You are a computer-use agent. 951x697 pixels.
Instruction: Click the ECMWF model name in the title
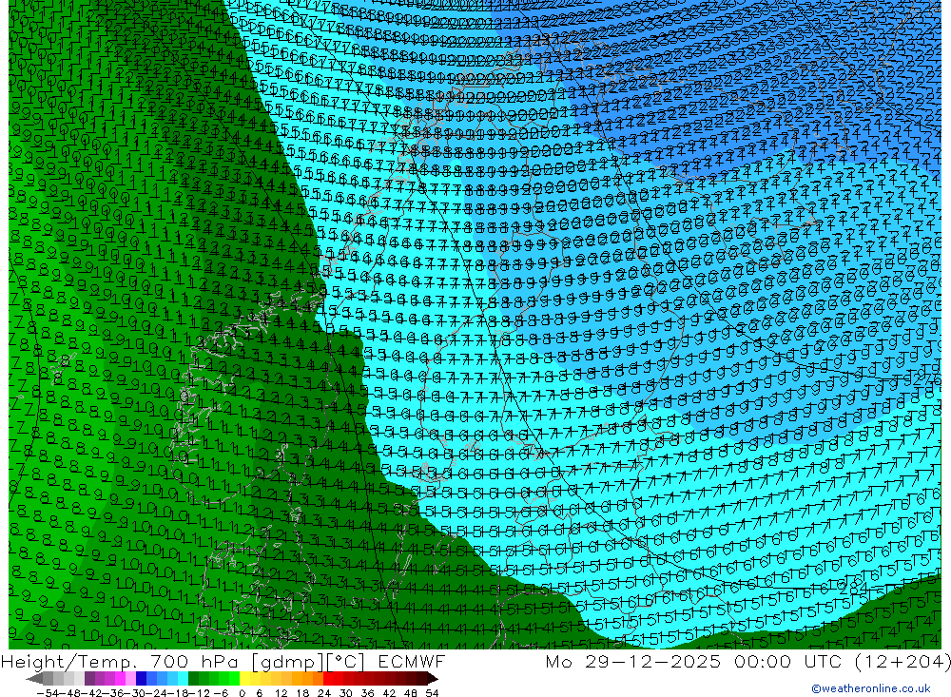411,661
